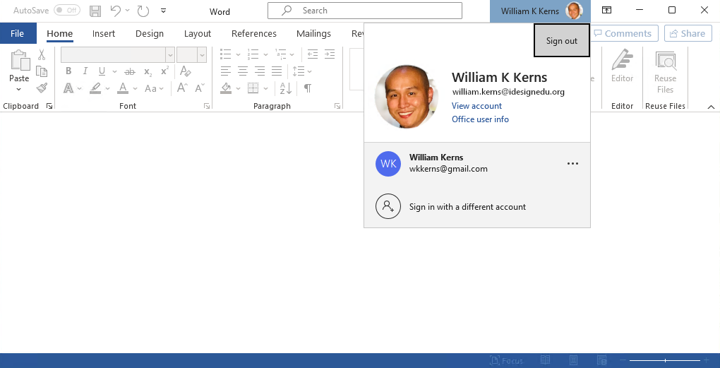Toggle Justify paragraph alignment

coord(277,71)
